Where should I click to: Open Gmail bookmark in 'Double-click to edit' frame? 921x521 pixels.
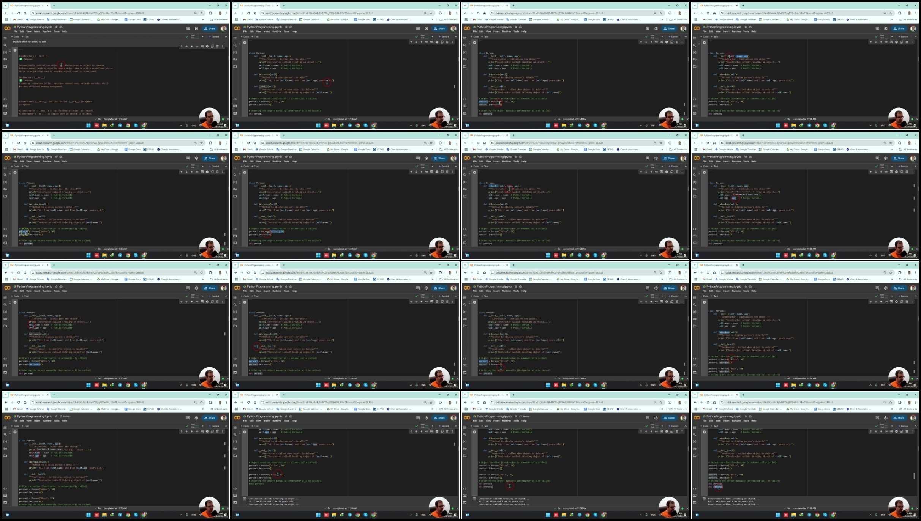click(18, 20)
